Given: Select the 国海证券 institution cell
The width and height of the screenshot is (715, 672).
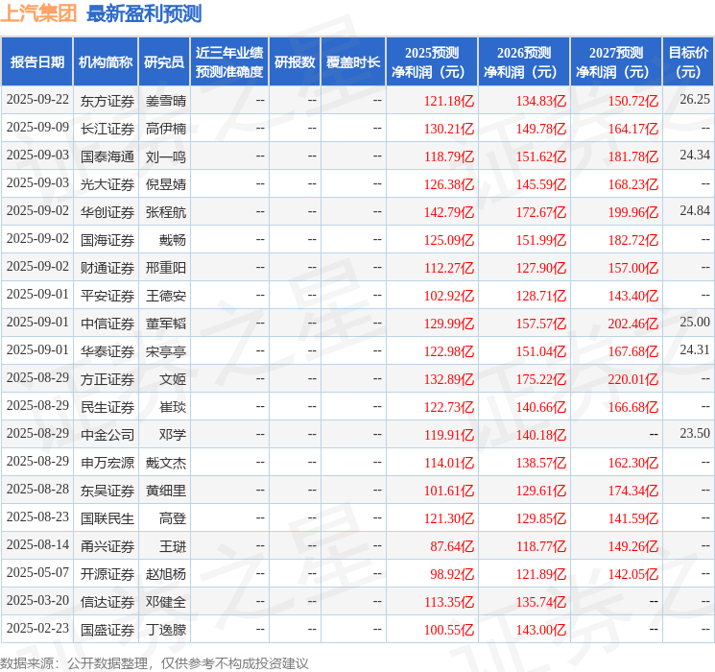Looking at the screenshot, I should tap(107, 240).
